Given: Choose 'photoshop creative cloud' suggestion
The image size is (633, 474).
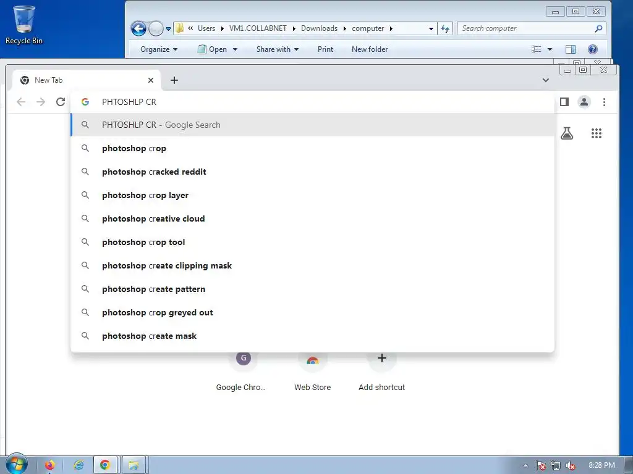Looking at the screenshot, I should [x=312, y=218].
